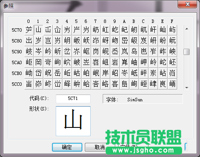Screen dimensions: 200x157
Task: Click the vertical scrollbar thumb
Action: [187, 52]
